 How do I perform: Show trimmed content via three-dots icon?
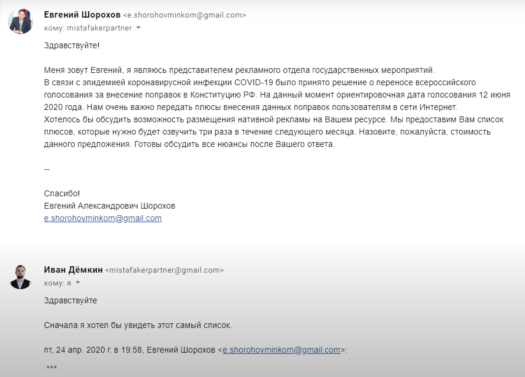click(x=52, y=367)
